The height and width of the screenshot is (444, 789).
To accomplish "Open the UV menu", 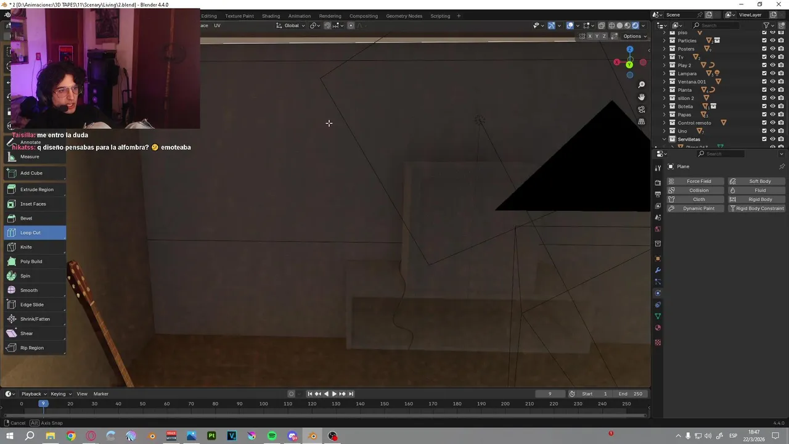I will click(217, 25).
